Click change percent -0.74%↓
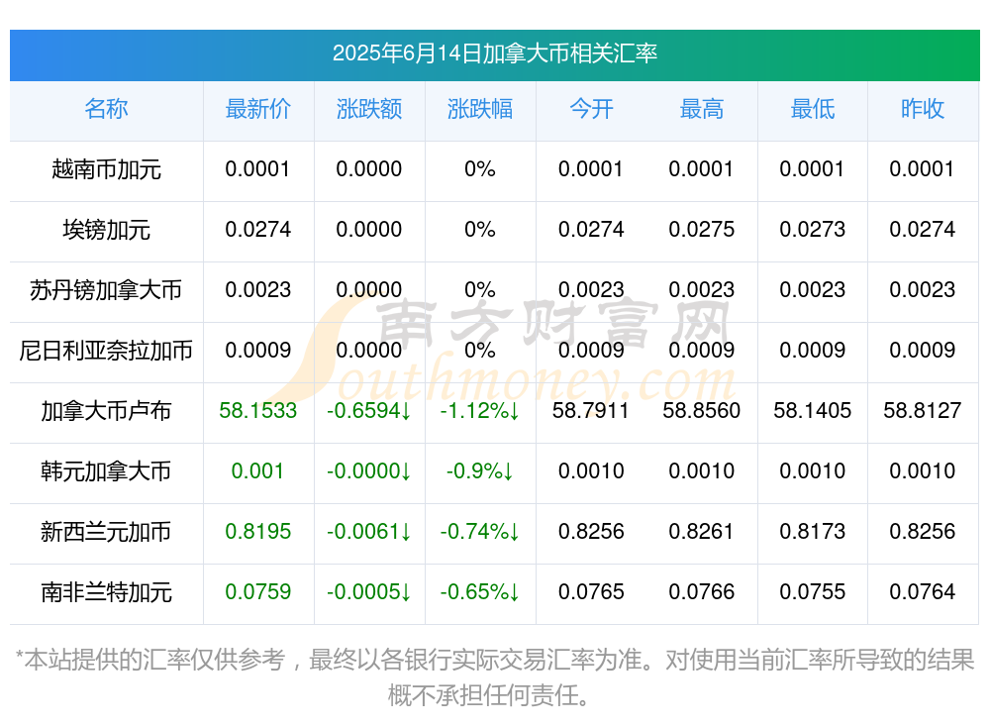Image resolution: width=990 pixels, height=726 pixels. pos(480,532)
